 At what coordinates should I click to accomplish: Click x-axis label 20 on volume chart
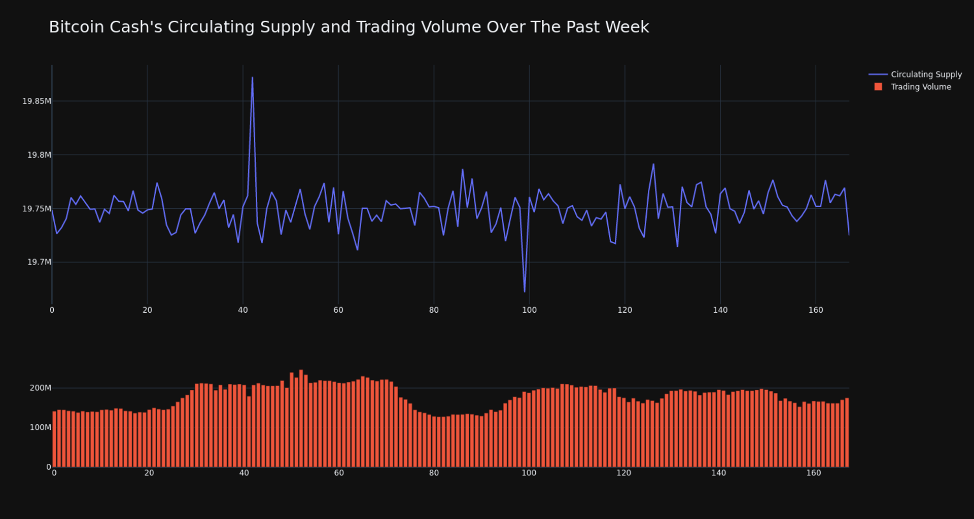[x=149, y=473]
